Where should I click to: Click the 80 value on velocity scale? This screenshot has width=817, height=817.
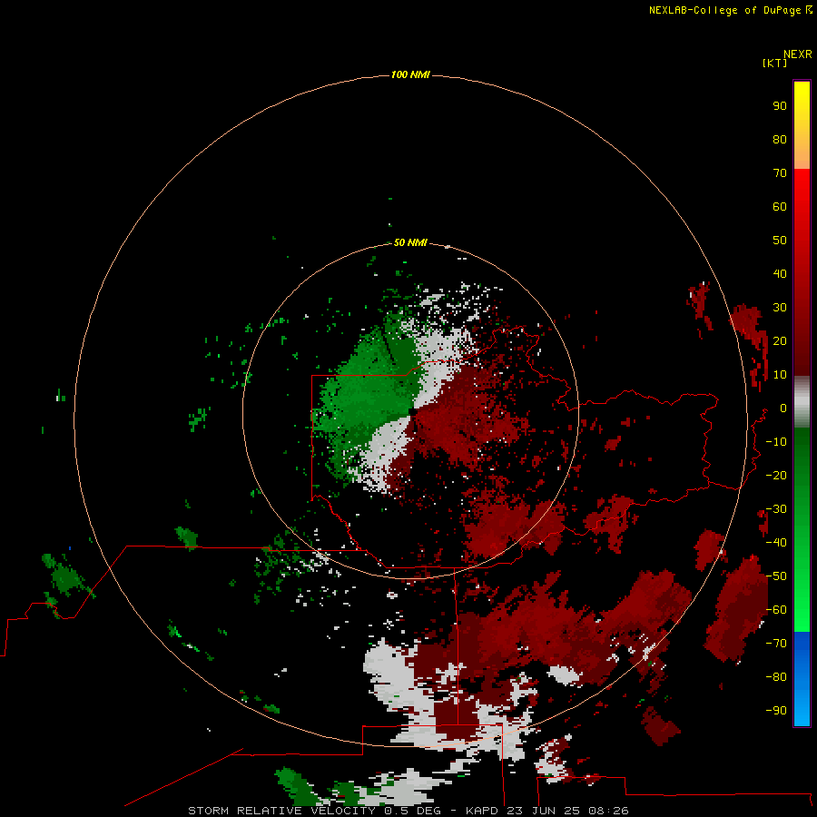tap(780, 139)
